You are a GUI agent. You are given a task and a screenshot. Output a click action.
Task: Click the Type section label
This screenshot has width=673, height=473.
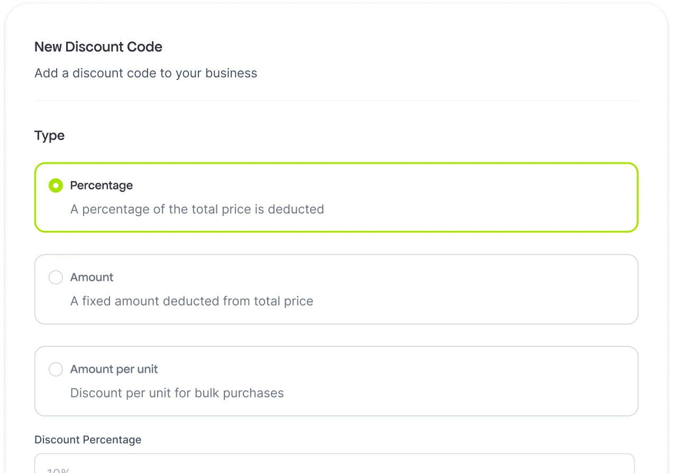[x=49, y=136]
